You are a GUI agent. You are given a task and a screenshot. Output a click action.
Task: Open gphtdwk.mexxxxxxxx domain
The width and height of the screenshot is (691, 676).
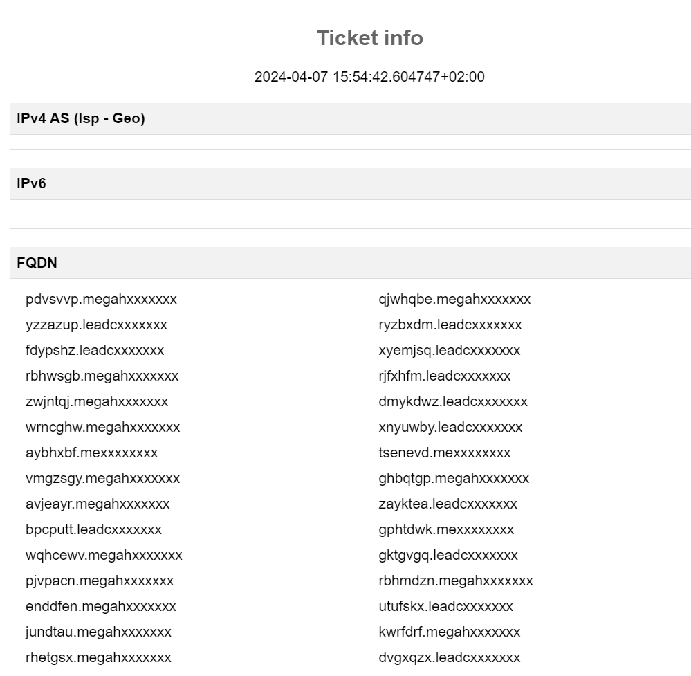pyautogui.click(x=446, y=529)
